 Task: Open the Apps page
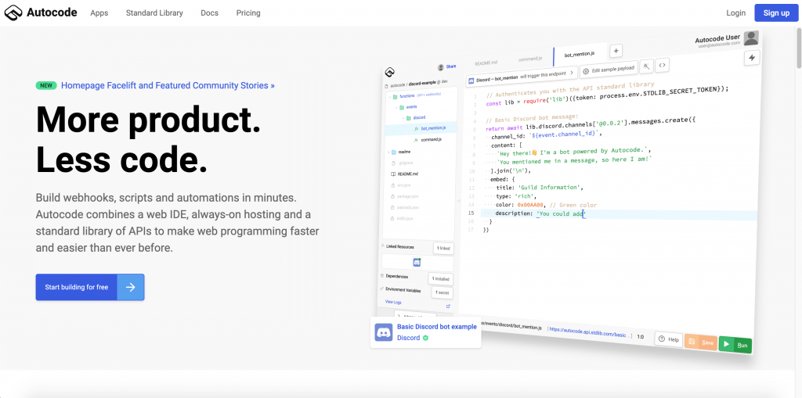coord(99,13)
